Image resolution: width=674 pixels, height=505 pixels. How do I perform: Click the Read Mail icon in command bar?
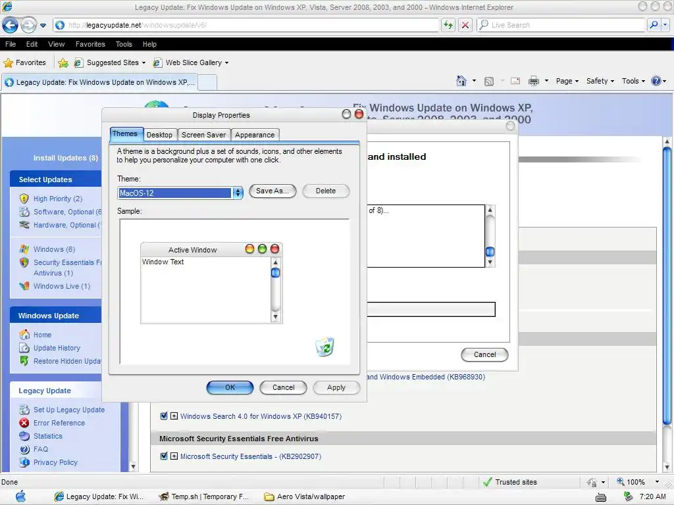click(515, 81)
